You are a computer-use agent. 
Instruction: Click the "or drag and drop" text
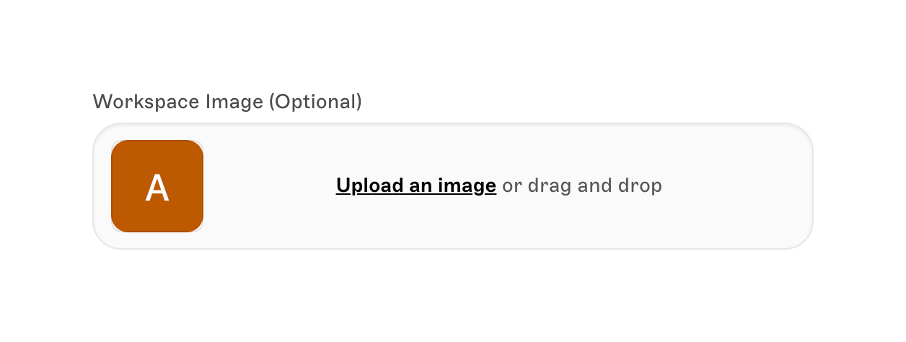point(581,186)
